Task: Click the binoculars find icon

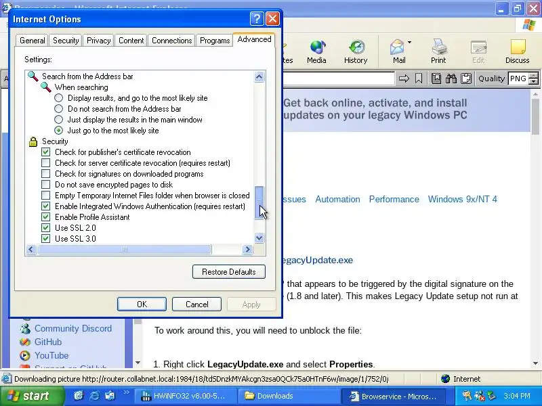Action: coord(451,78)
